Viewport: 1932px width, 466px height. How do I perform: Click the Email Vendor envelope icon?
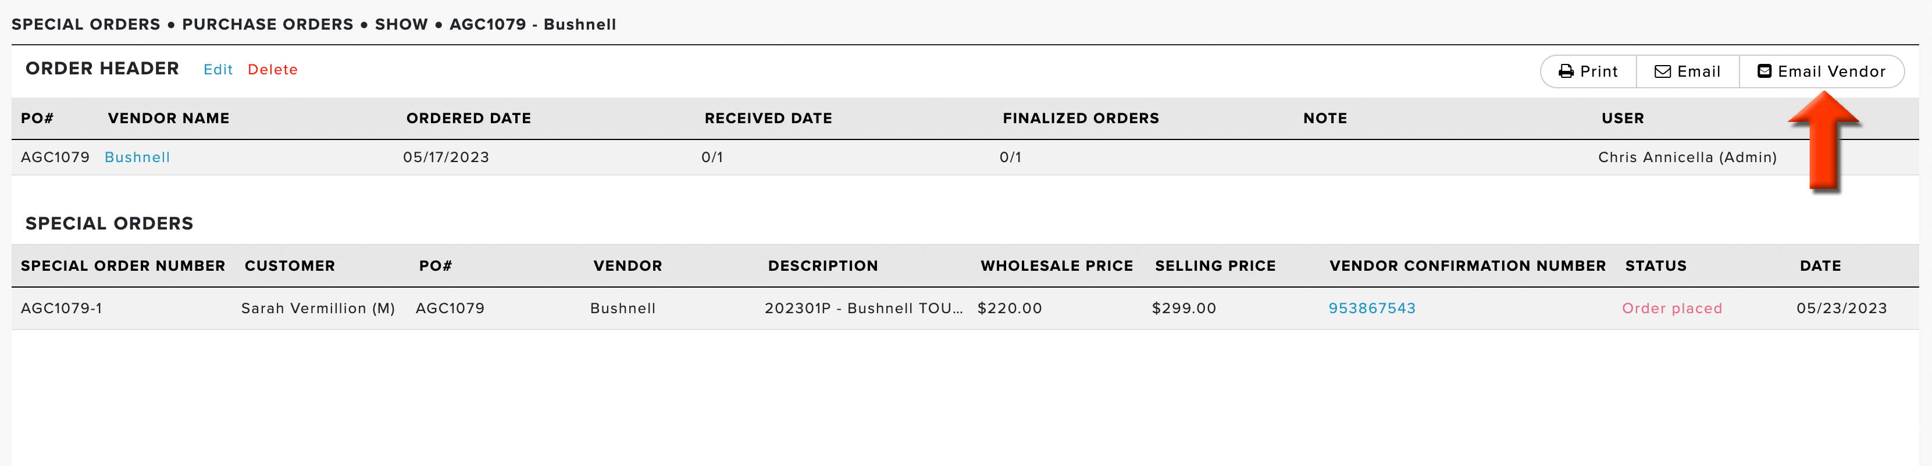[1764, 71]
